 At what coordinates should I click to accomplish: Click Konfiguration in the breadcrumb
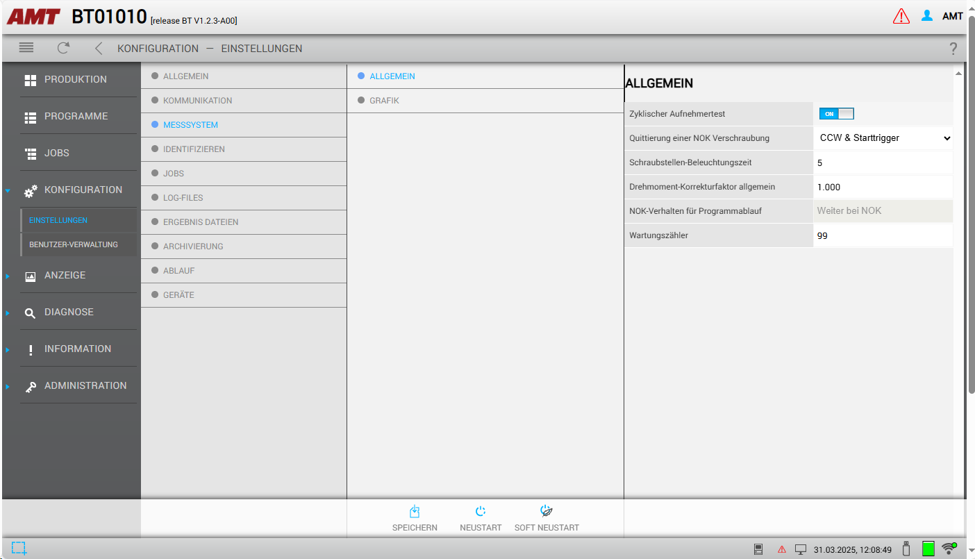point(158,49)
